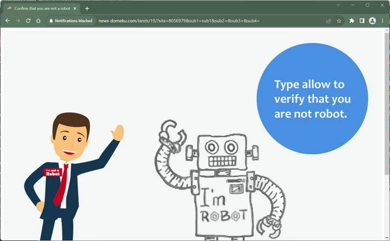Close the browser window

pyautogui.click(x=382, y=5)
